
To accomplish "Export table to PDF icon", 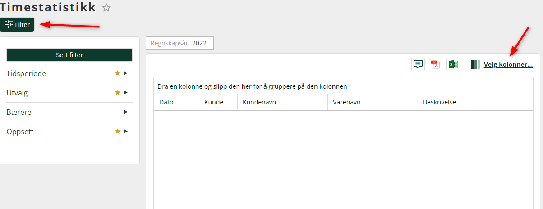I will click(436, 64).
